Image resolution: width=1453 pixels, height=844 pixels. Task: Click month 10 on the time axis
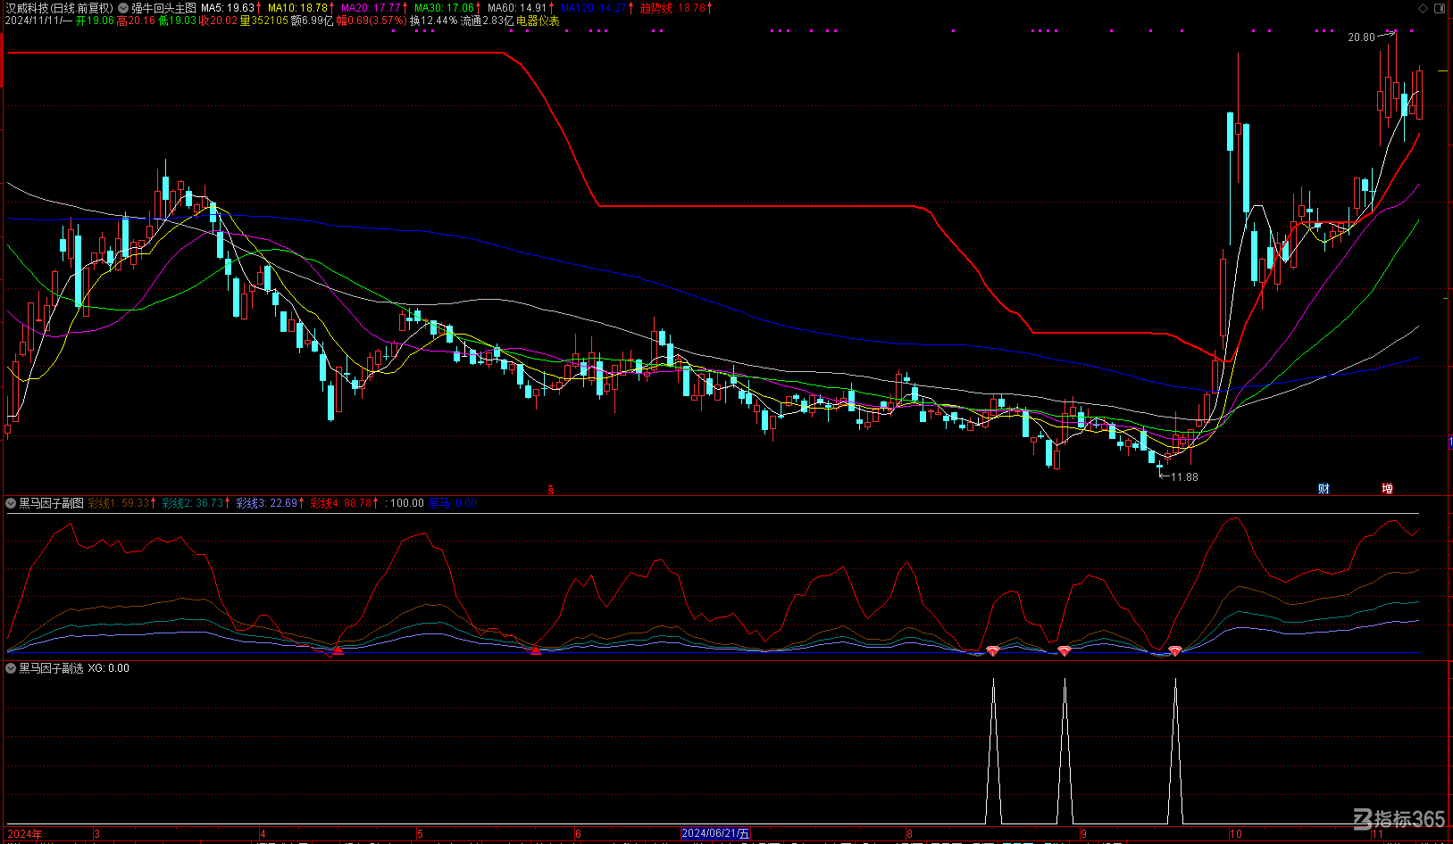[1236, 835]
